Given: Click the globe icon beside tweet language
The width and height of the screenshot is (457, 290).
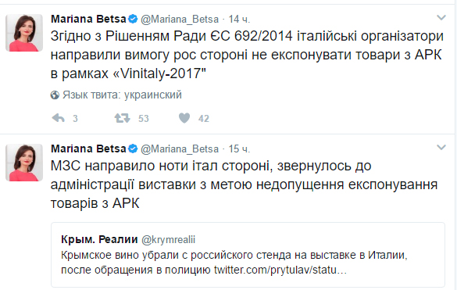Looking at the screenshot, I should [55, 95].
